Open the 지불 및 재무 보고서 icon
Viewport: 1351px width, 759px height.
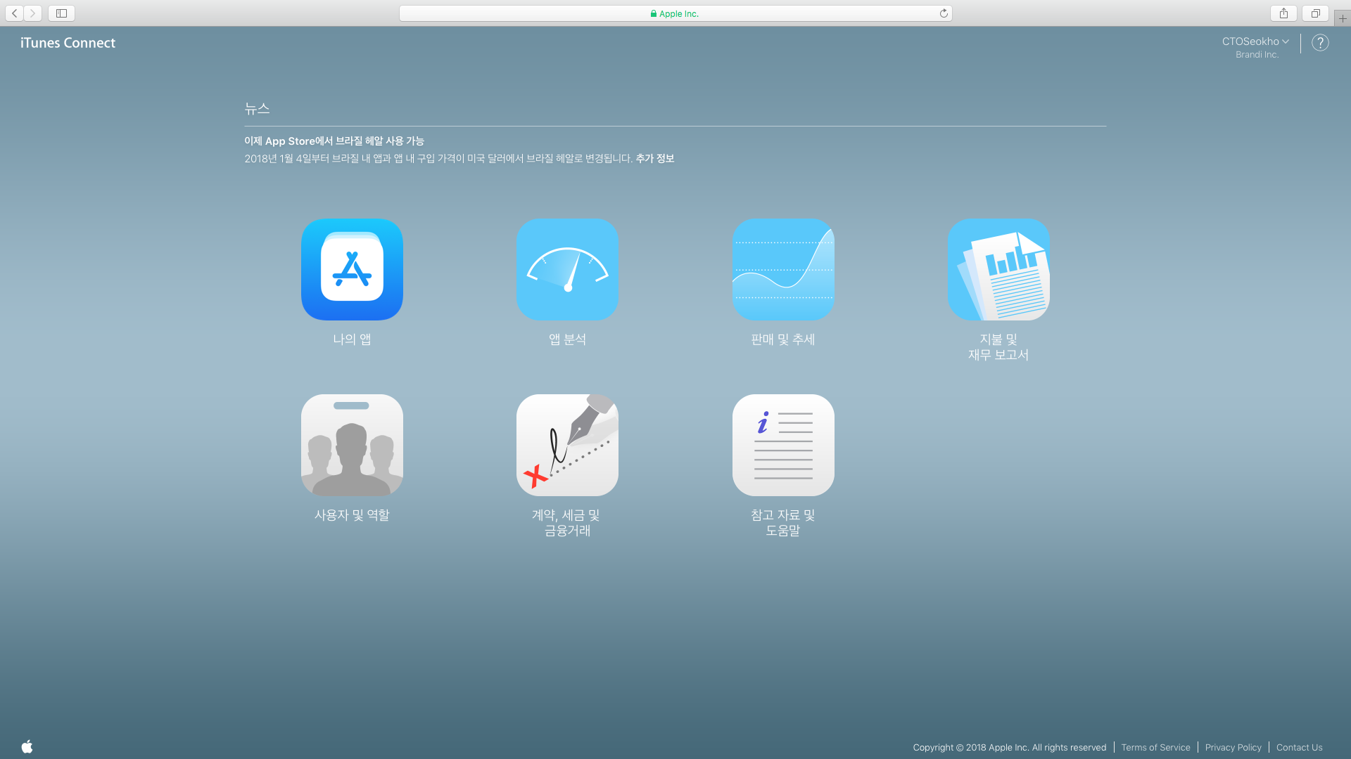(x=998, y=269)
